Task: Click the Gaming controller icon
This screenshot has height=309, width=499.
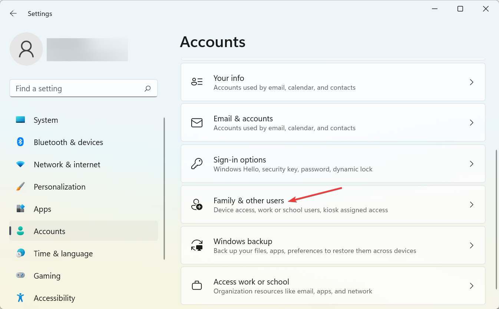Action: pos(20,275)
